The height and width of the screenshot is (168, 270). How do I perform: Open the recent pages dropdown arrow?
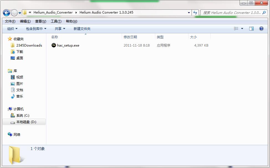click(x=20, y=13)
